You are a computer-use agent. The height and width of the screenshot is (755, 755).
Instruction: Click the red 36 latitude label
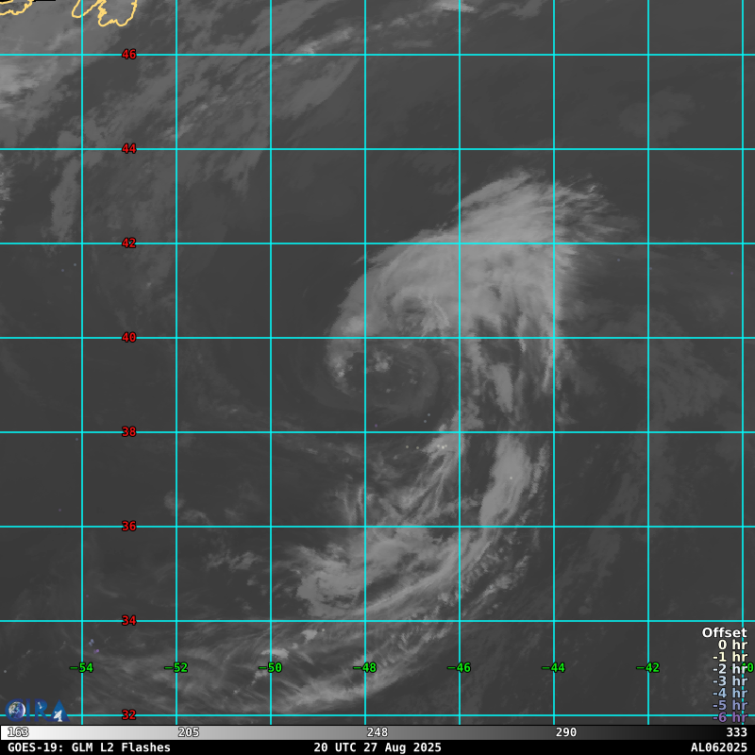128,527
